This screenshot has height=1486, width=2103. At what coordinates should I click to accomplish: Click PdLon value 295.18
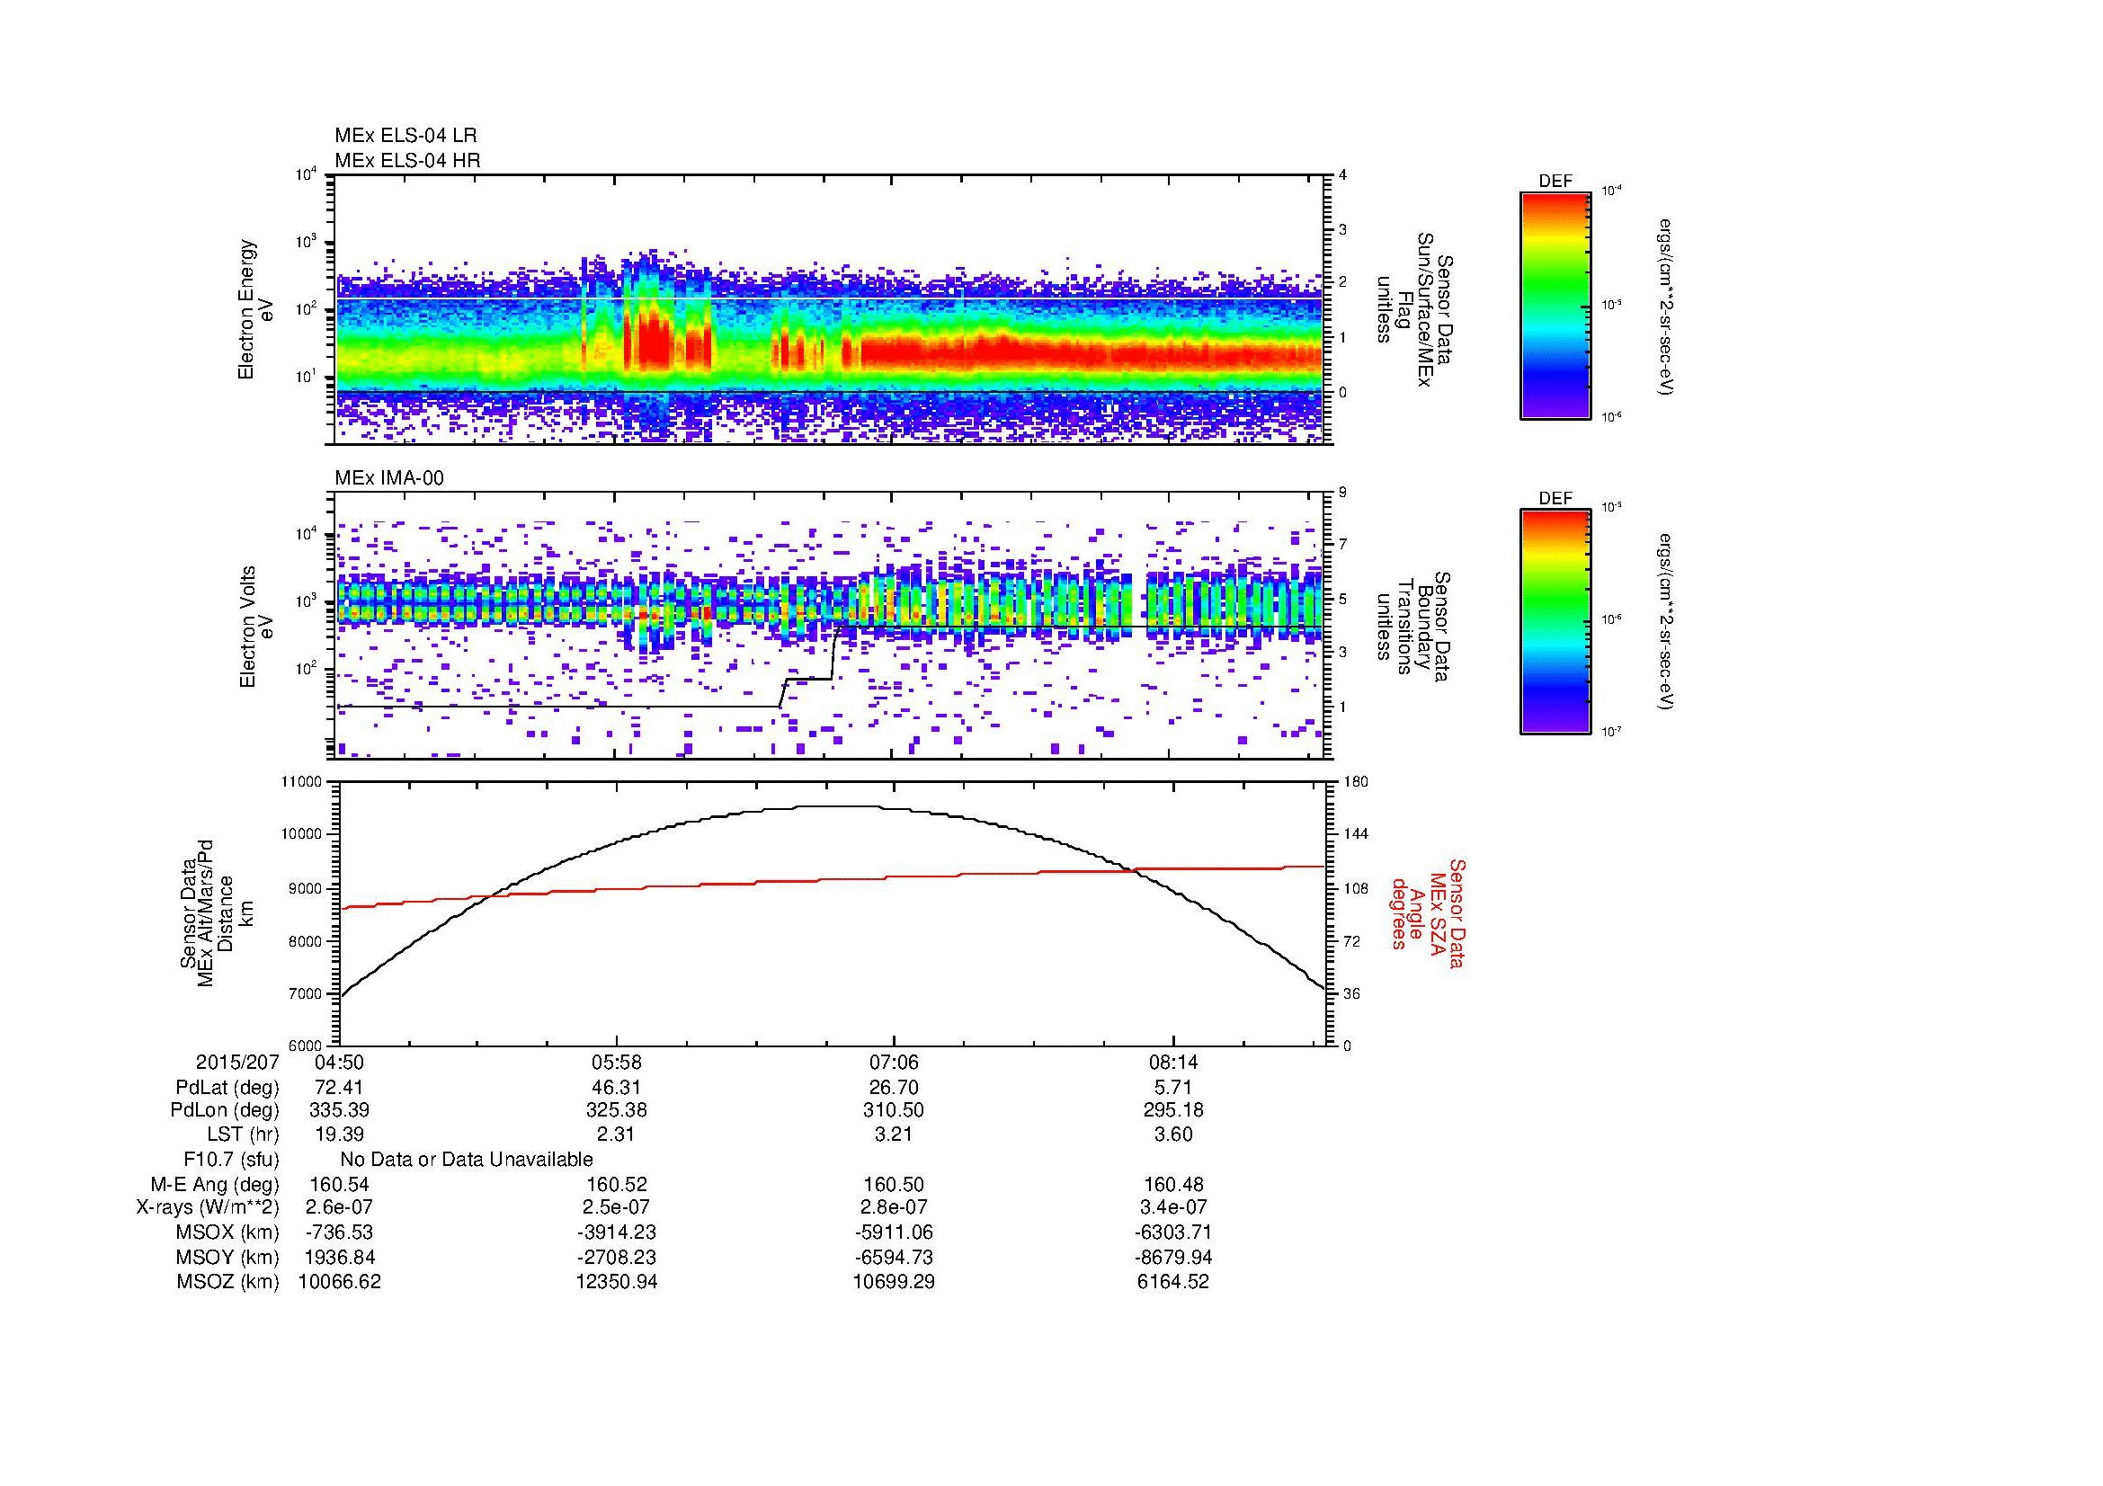pos(1173,1110)
